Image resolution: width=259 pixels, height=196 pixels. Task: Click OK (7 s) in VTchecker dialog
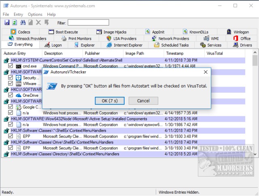[110, 101]
